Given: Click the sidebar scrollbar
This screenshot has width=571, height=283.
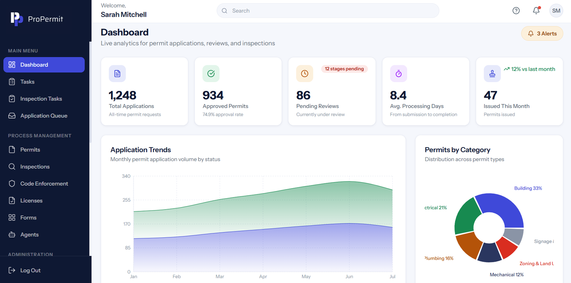Looking at the screenshot, I should click(x=90, y=92).
